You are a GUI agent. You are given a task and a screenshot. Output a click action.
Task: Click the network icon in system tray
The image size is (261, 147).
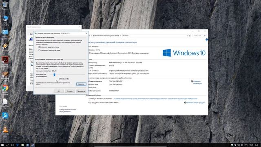(x=239, y=145)
